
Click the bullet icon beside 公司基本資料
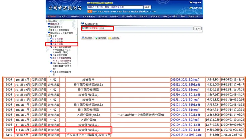pos(49,27)
